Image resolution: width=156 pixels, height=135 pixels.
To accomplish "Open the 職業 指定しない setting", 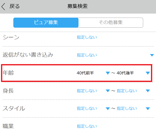I will [x=87, y=126].
